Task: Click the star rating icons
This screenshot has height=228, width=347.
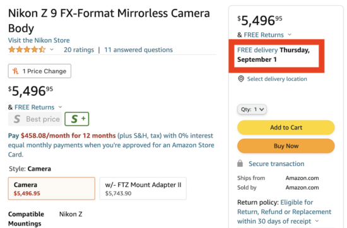Action: [x=26, y=50]
